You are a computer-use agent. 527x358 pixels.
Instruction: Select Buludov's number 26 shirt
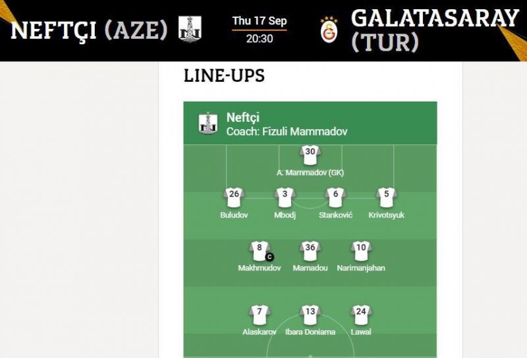click(234, 196)
